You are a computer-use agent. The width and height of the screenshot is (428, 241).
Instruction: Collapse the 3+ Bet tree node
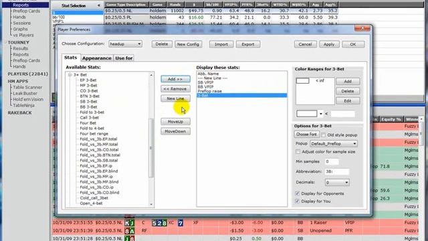pos(70,74)
